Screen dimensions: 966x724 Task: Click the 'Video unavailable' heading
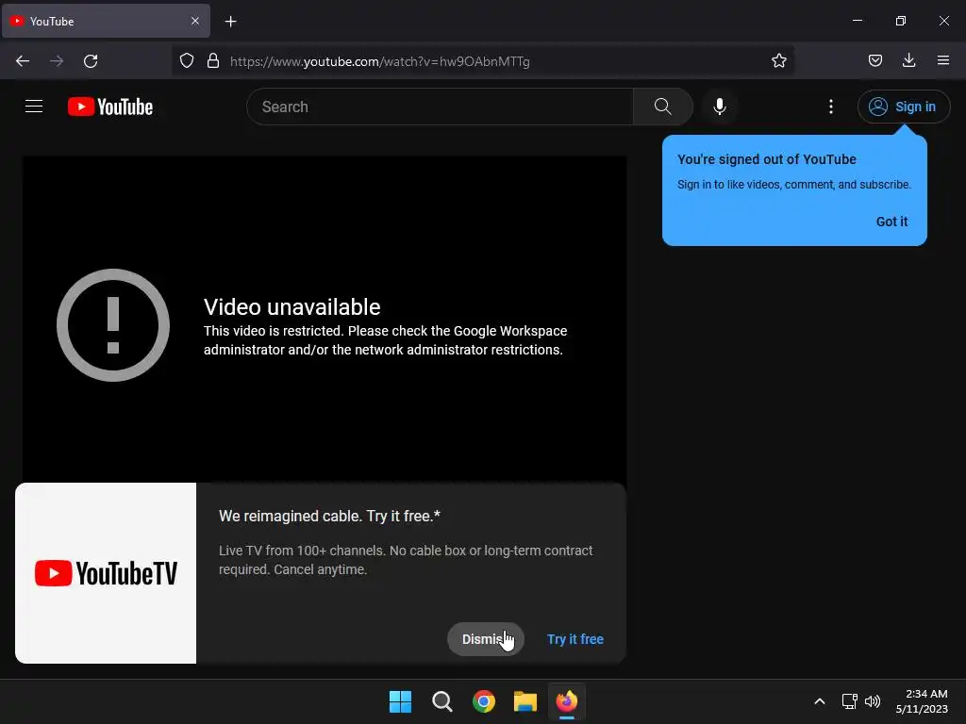pos(292,306)
